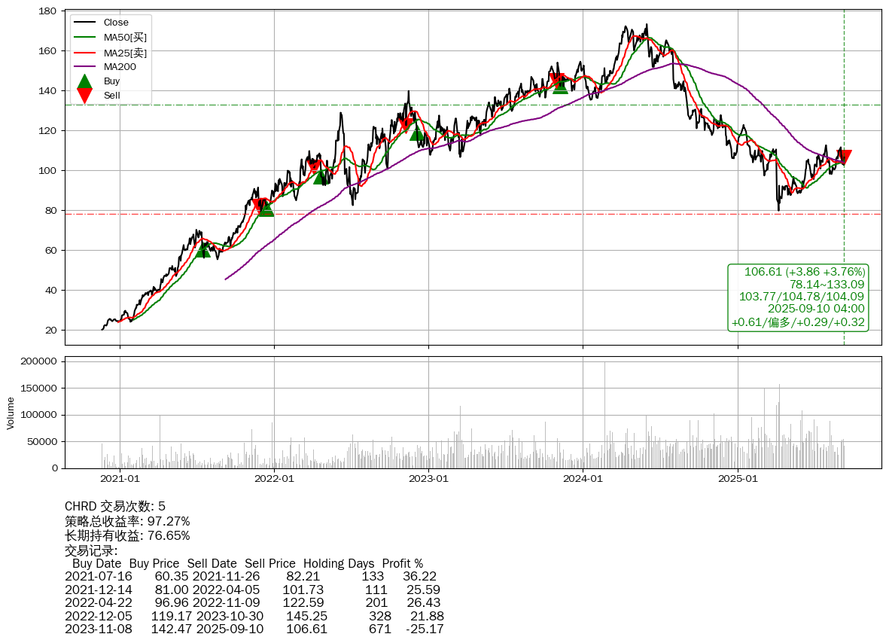
Task: Click the MA50[买] legend entry
Action: click(125, 37)
